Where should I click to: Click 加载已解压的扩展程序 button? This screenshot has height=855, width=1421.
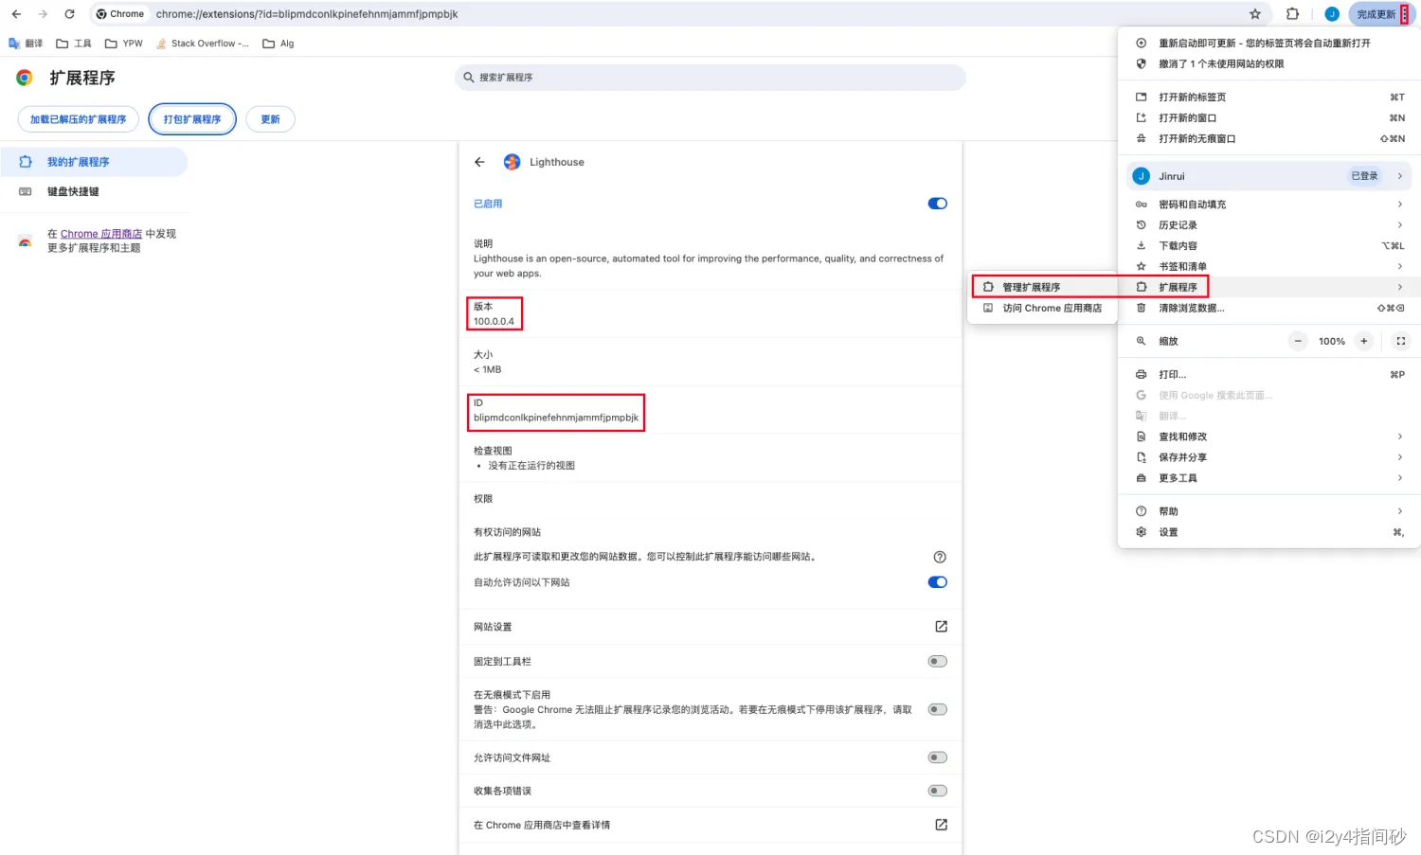tap(79, 119)
